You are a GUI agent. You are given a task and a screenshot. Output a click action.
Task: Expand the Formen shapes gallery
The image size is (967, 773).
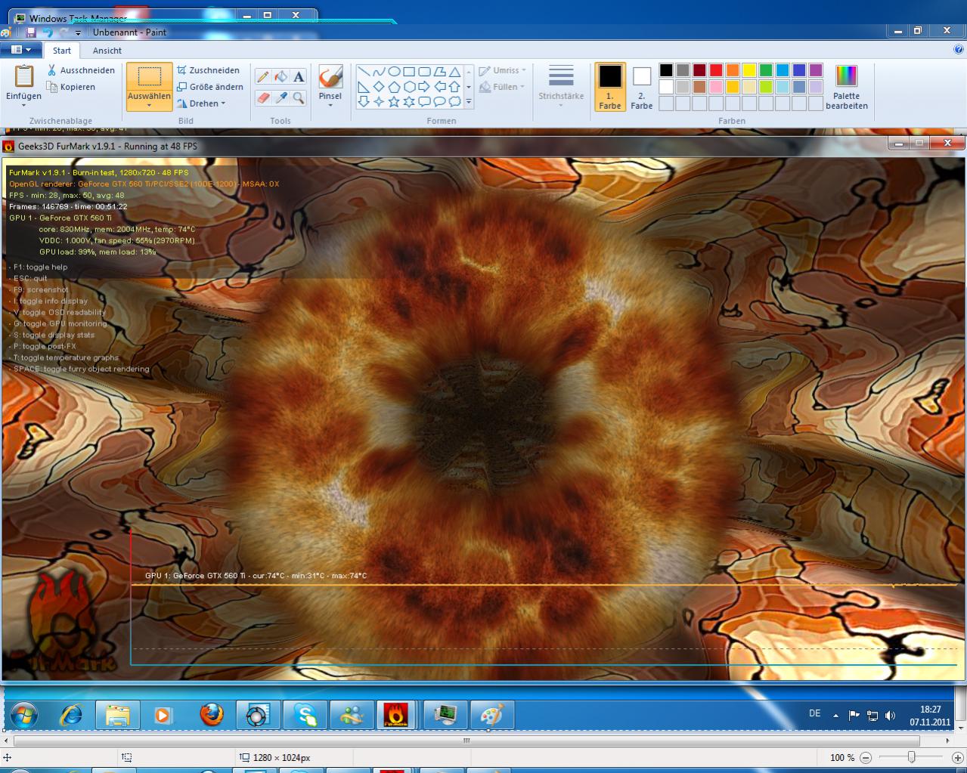[469, 102]
